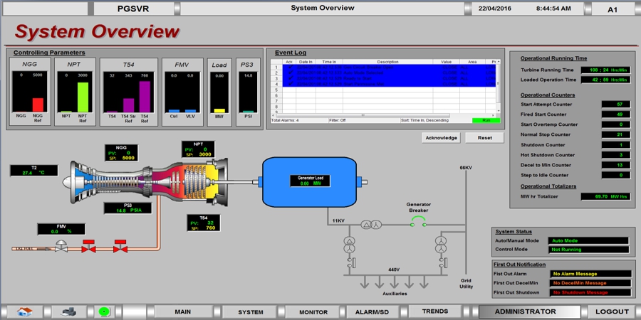641x320 pixels.
Task: Click the first red fuel shutoff valve
Action: click(x=89, y=247)
